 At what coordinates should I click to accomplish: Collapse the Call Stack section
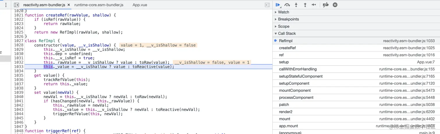pos(287,33)
